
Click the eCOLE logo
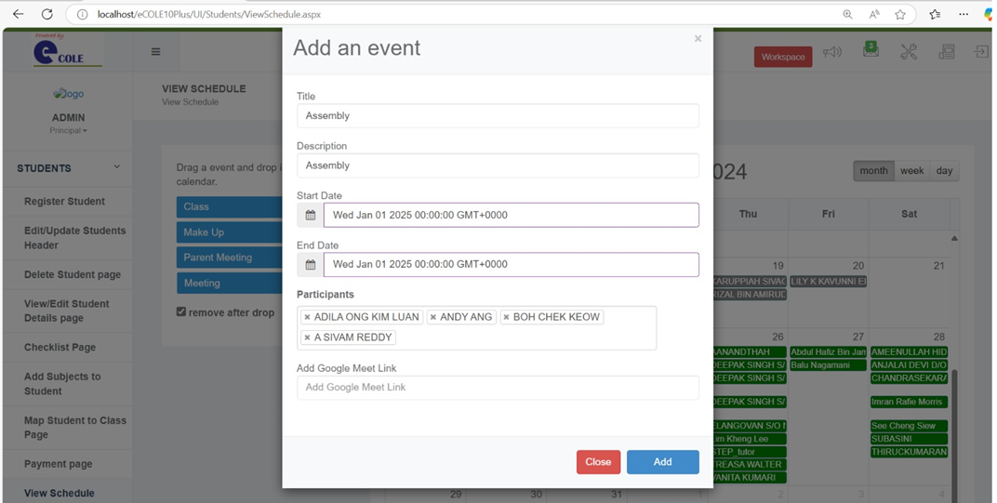67,50
